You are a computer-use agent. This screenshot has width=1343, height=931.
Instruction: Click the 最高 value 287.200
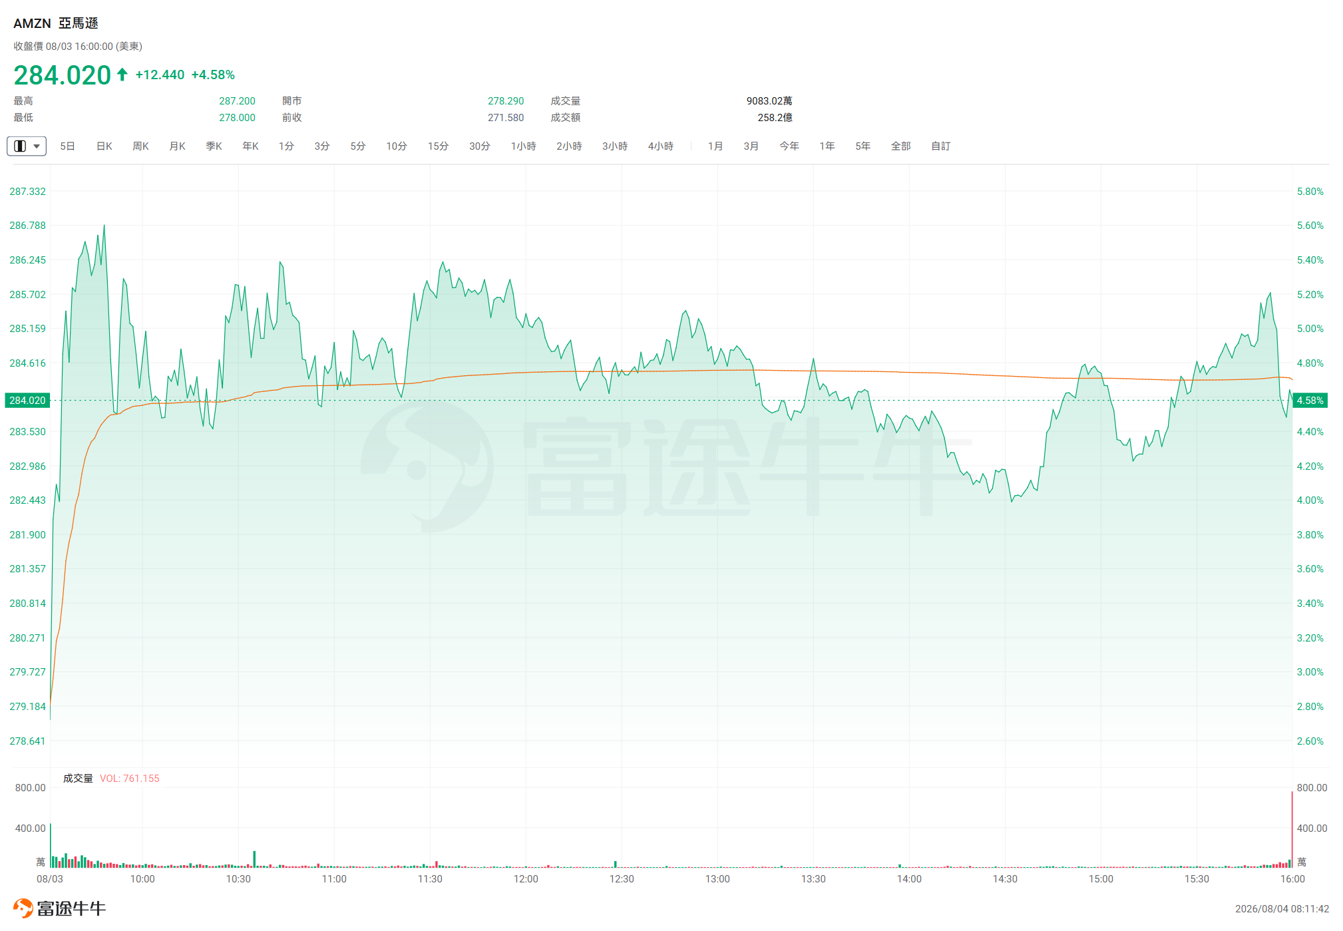pyautogui.click(x=238, y=100)
